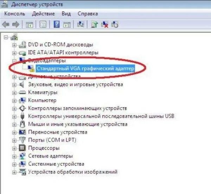Screen dimensions: 211x194
Task: Select Стандартный VGA графический адаптер device
Action: click(85, 68)
